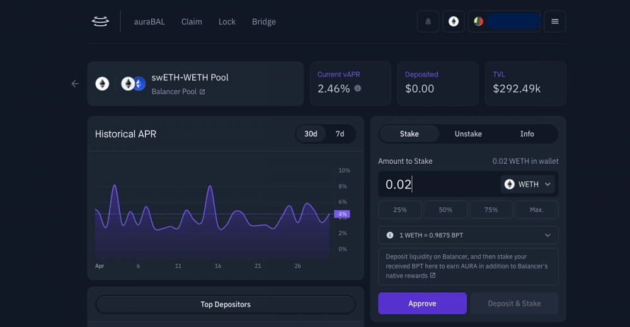Click the swETH-WETH Pool title

point(190,77)
